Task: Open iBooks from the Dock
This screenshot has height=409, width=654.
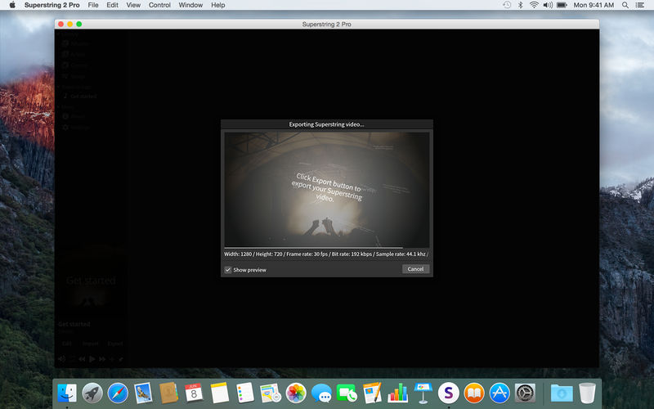Action: pos(474,393)
